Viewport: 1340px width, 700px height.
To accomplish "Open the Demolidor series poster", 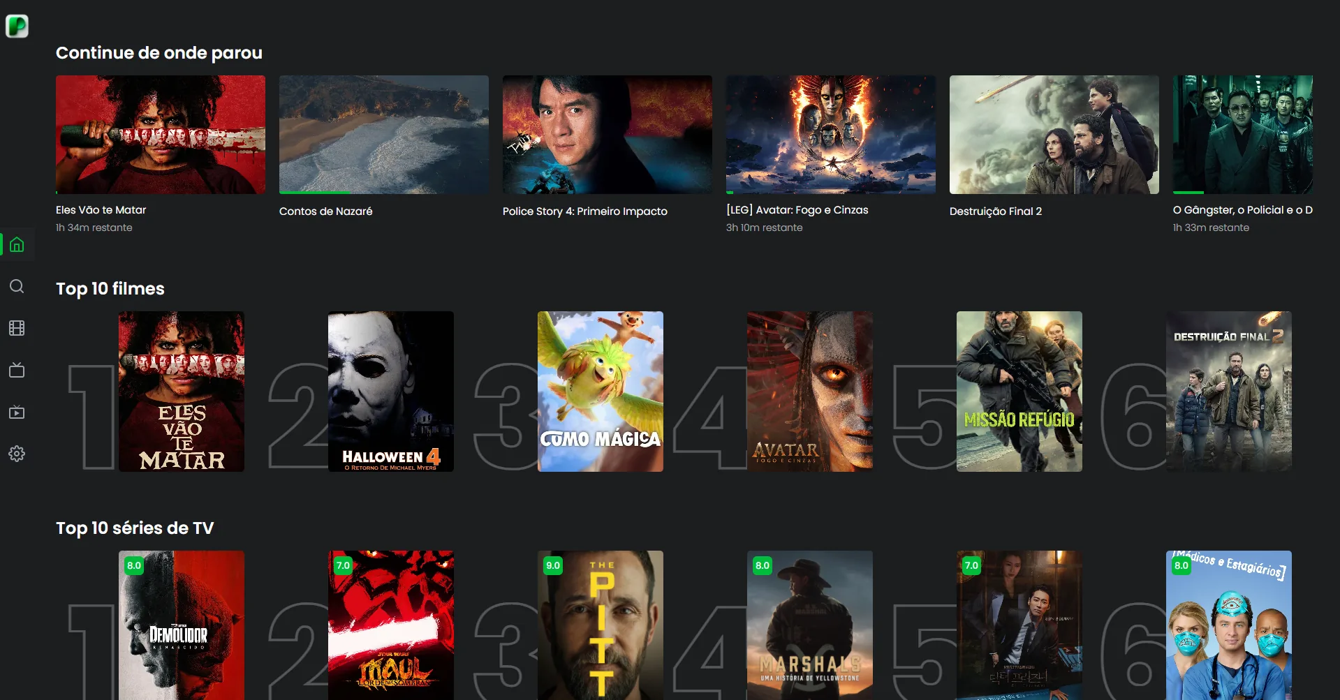I will tap(182, 625).
